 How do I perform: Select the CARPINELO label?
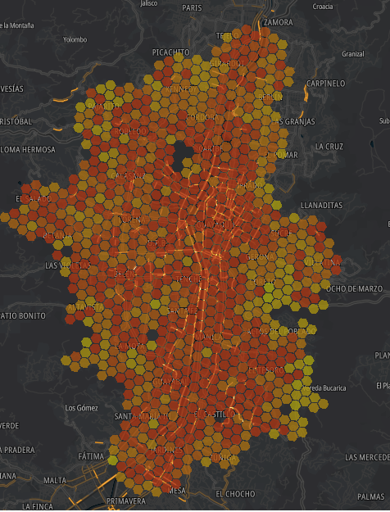pos(325,84)
